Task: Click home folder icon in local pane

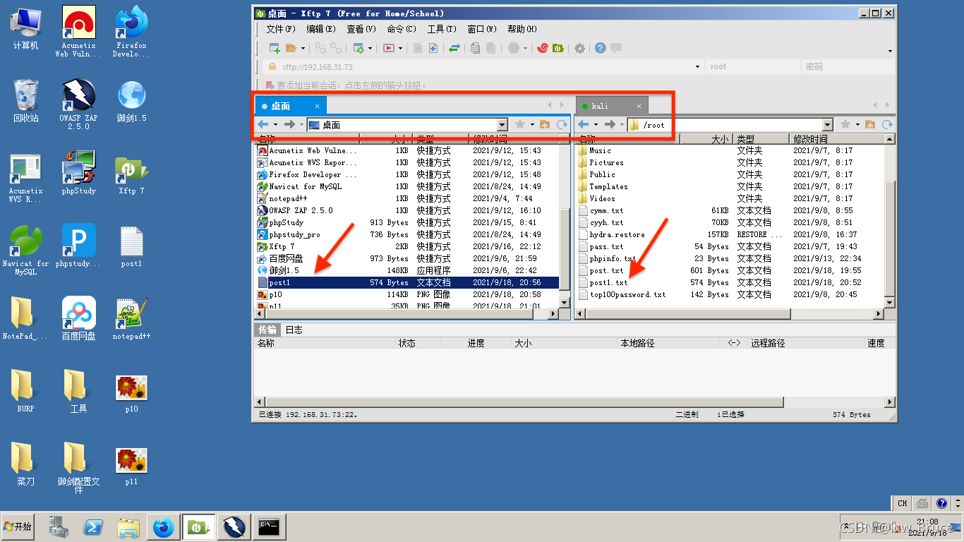Action: click(545, 125)
